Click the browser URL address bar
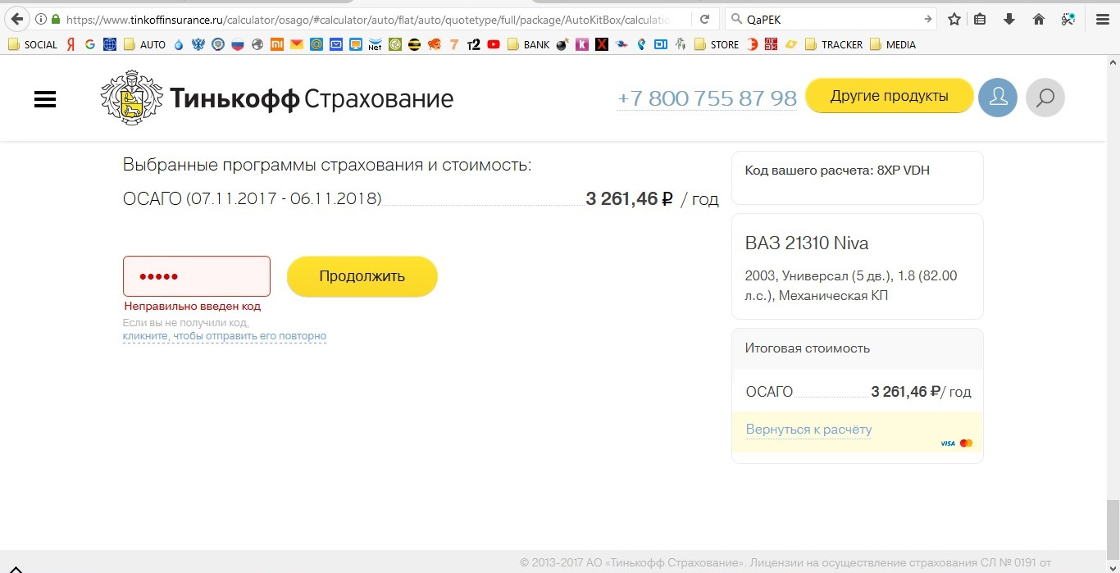 (367, 19)
